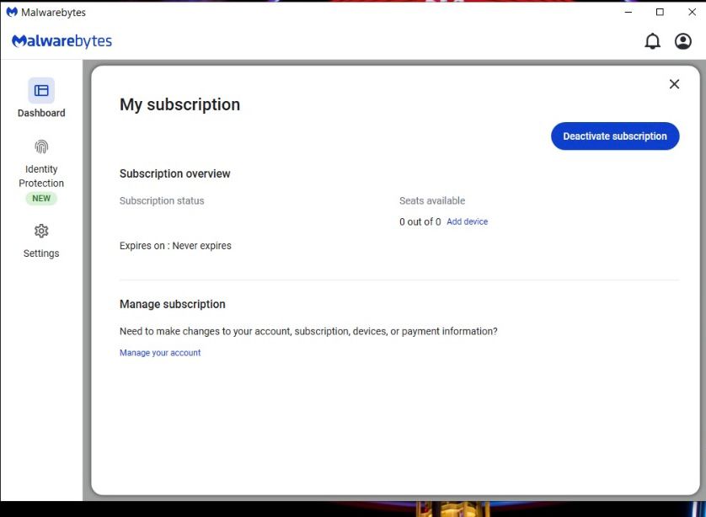Open the Settings gear icon
This screenshot has width=706, height=517.
tap(41, 231)
